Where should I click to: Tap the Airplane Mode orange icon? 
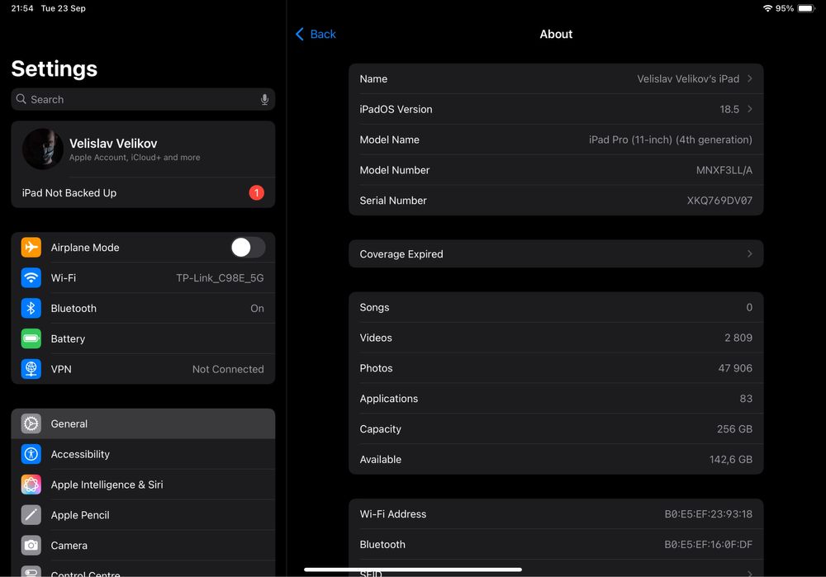tap(31, 248)
